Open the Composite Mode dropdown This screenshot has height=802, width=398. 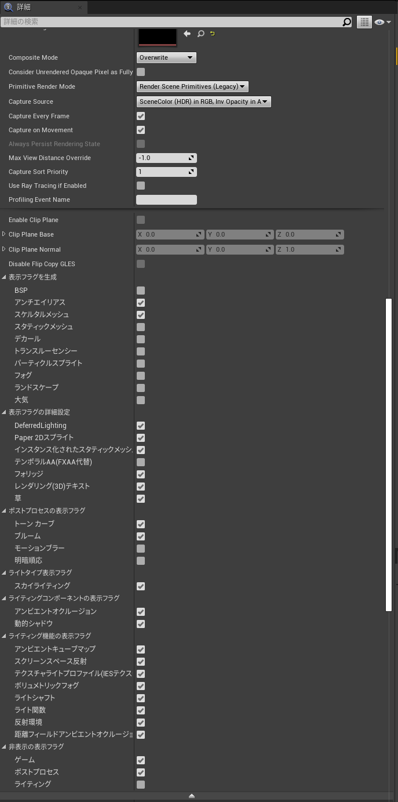166,57
